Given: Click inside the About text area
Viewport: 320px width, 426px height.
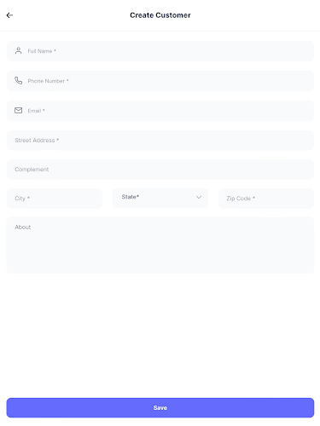Looking at the screenshot, I should [x=160, y=245].
